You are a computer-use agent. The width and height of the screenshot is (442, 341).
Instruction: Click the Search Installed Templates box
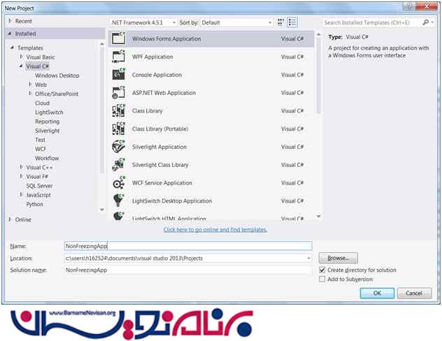point(372,22)
